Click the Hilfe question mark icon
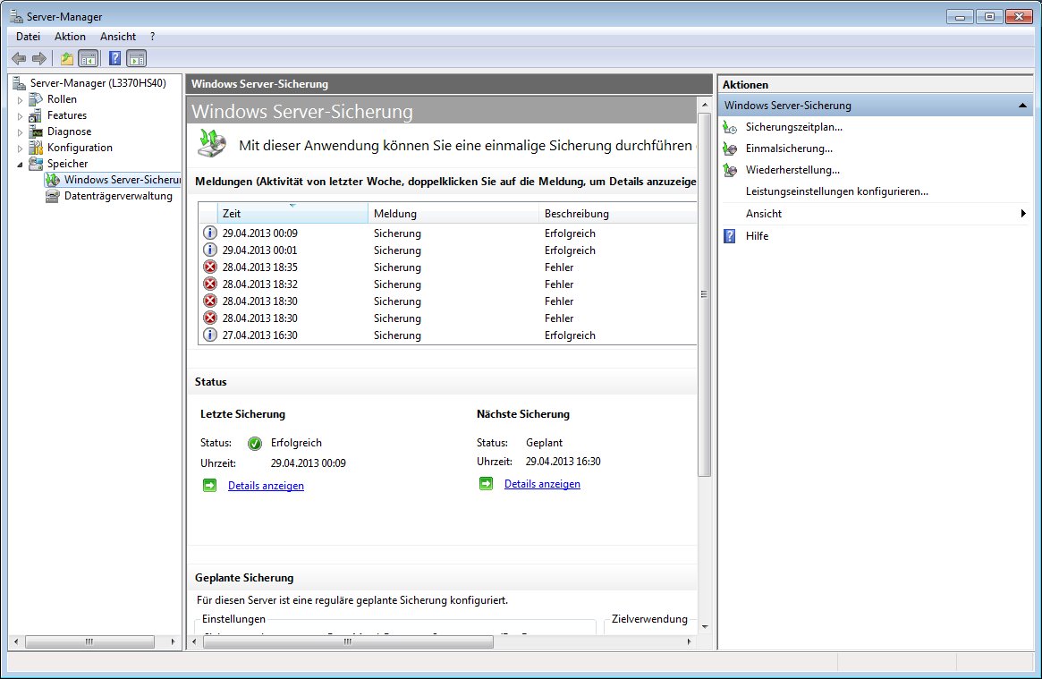Screen dimensions: 1042x679 point(730,236)
